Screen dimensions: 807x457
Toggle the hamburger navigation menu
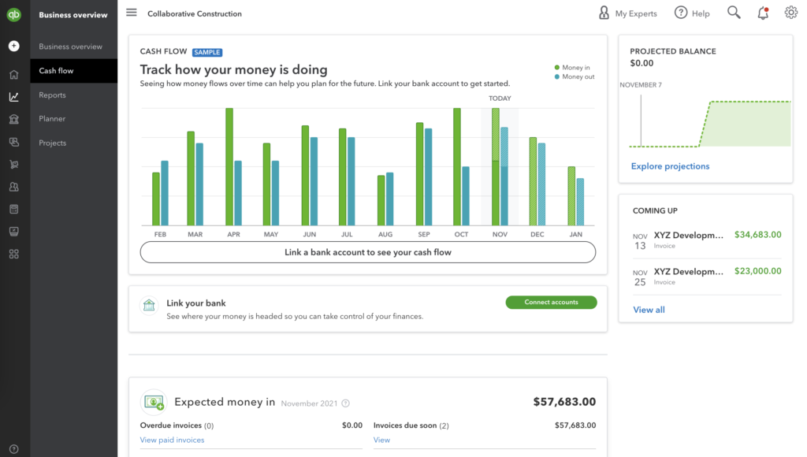tap(132, 13)
